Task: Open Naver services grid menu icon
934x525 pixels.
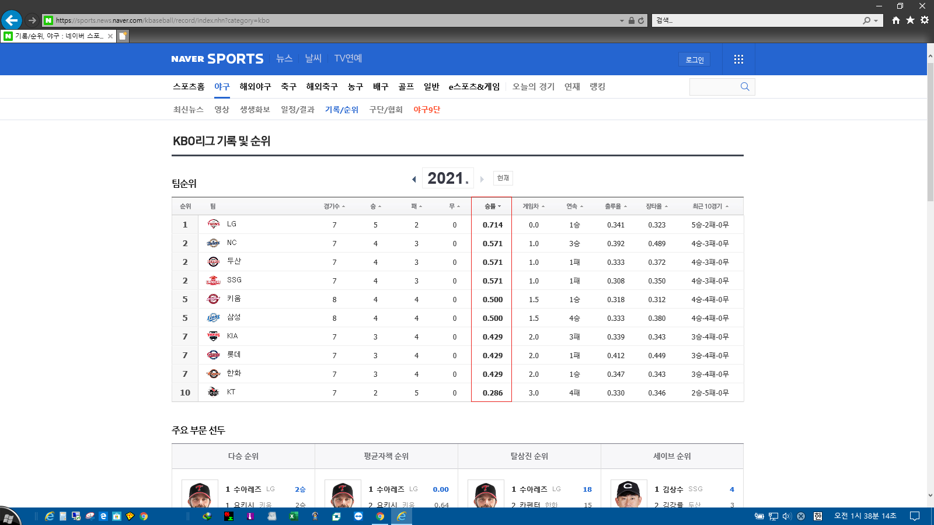Action: (x=738, y=59)
